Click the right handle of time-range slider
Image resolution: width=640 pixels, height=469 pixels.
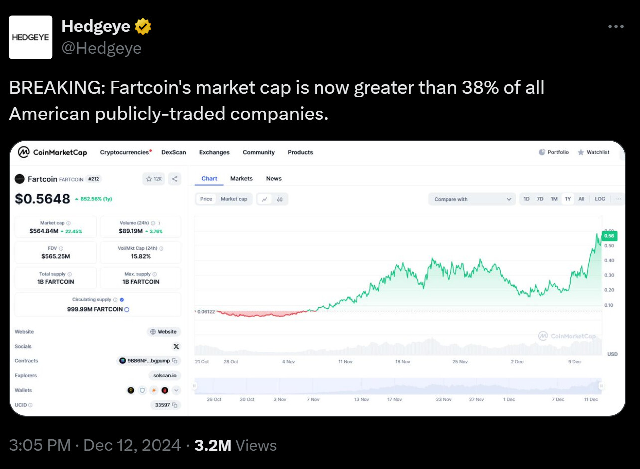601,386
